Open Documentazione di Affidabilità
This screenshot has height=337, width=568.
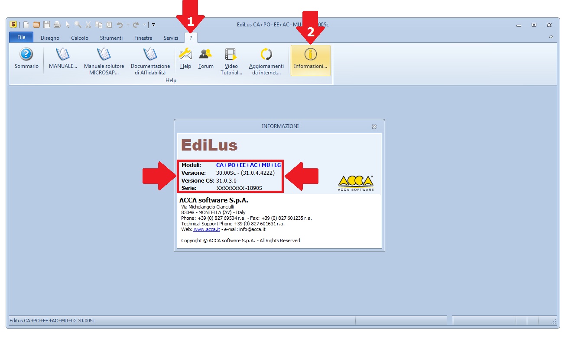(x=150, y=59)
